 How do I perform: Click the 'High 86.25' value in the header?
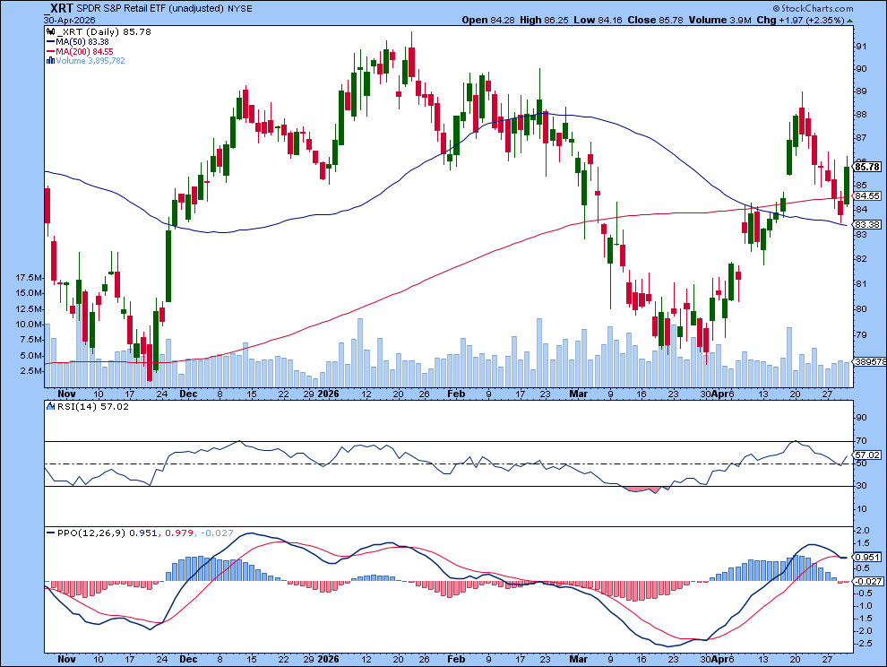544,20
